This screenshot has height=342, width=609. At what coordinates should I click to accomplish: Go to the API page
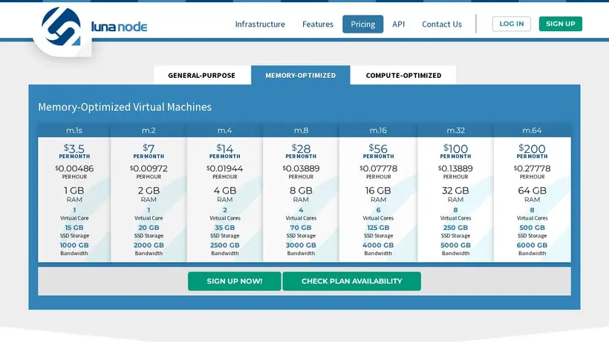(x=399, y=24)
